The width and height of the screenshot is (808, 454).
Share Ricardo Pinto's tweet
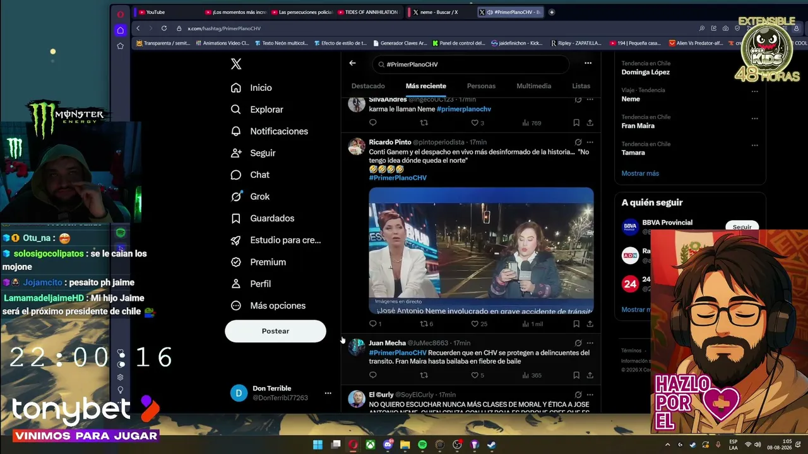[590, 324]
